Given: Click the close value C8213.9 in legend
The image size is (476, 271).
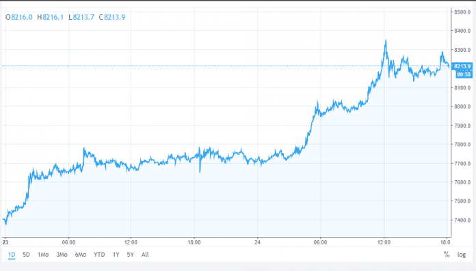Looking at the screenshot, I should [x=112, y=17].
